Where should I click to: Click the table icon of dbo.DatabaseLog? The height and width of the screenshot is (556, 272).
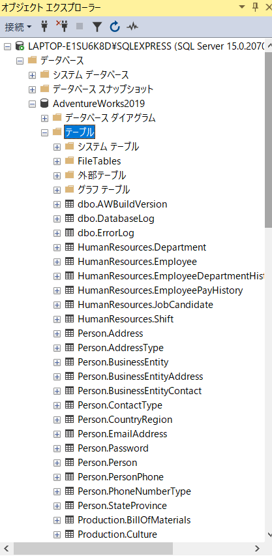[x=70, y=219]
